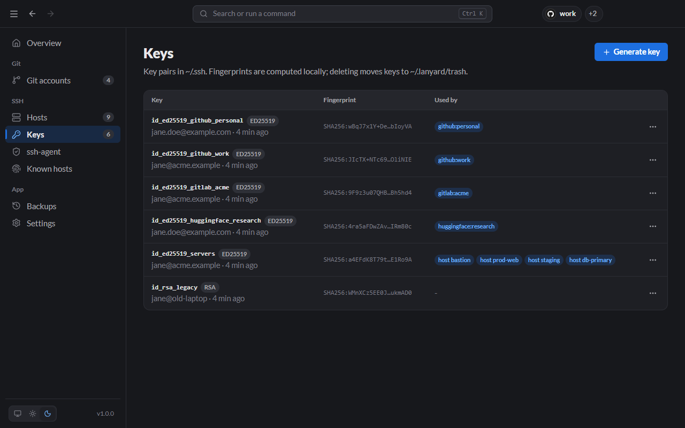Select the id_rsa_legacy key name
The height and width of the screenshot is (428, 685).
174,287
